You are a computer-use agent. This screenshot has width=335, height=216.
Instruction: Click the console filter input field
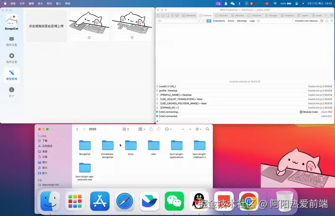177,21
